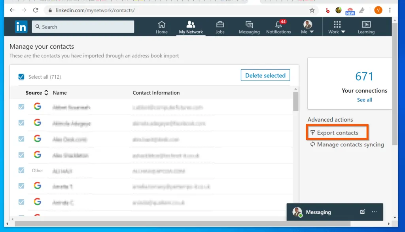
Task: Click the LinkedIn Search field
Action: coord(83,27)
